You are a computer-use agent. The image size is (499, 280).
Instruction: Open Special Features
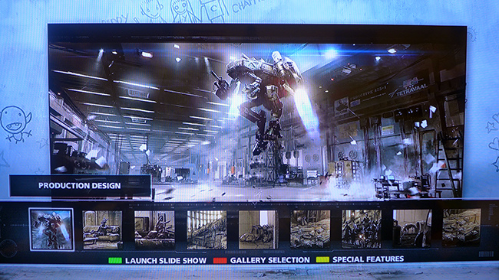pos(368,259)
